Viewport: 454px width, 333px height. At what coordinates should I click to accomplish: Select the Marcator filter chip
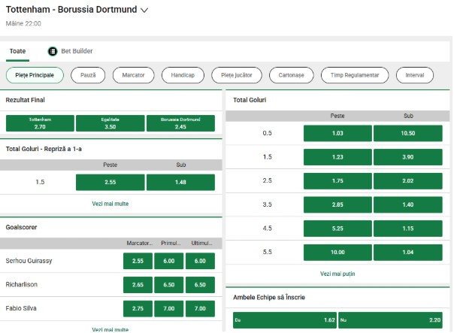click(133, 75)
